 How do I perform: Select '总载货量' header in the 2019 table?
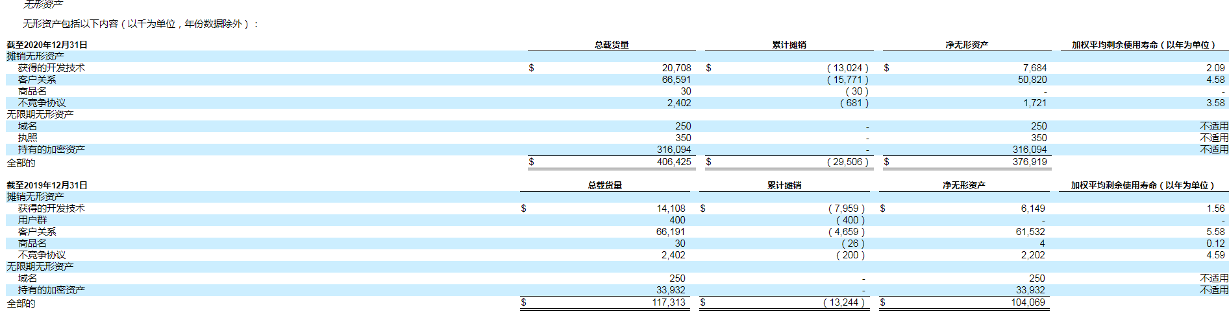pyautogui.click(x=605, y=185)
